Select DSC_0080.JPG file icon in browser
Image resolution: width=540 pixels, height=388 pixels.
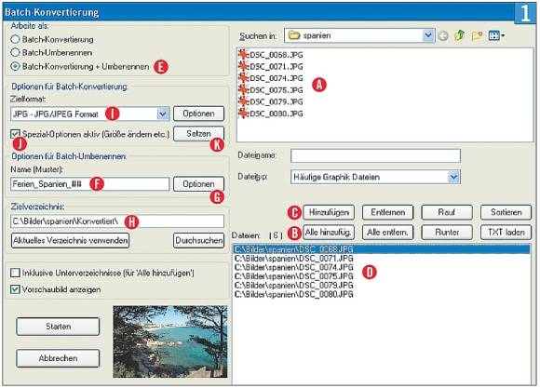[x=243, y=114]
